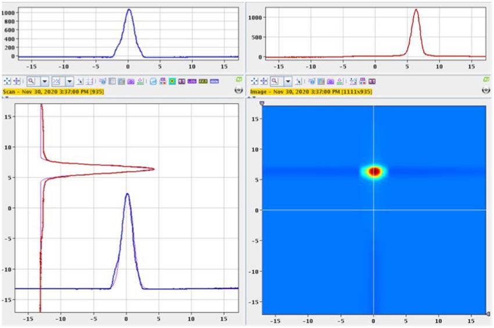Open the zoom dropdown arrow in Scan toolbar
This screenshot has height=328, width=494.
[x=44, y=81]
